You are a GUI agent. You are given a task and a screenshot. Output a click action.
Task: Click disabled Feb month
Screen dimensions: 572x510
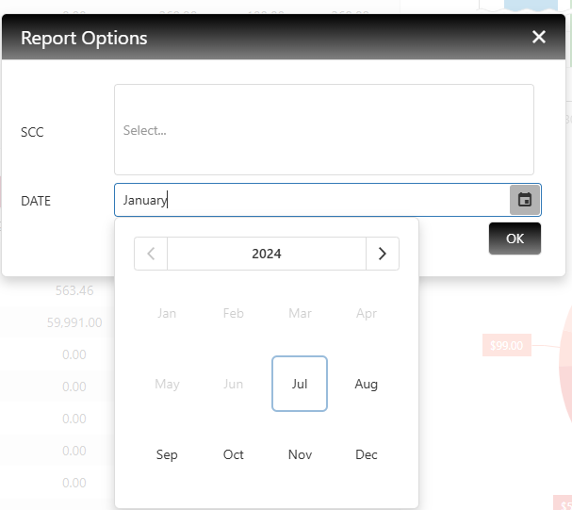click(234, 313)
